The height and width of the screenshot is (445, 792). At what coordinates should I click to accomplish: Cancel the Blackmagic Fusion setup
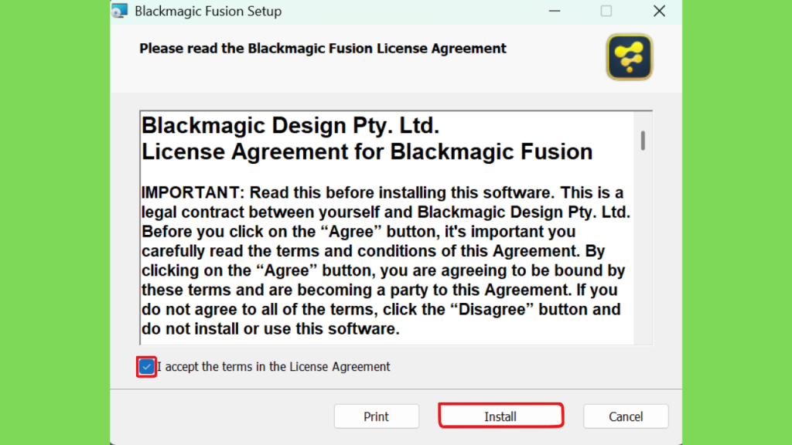pyautogui.click(x=626, y=416)
